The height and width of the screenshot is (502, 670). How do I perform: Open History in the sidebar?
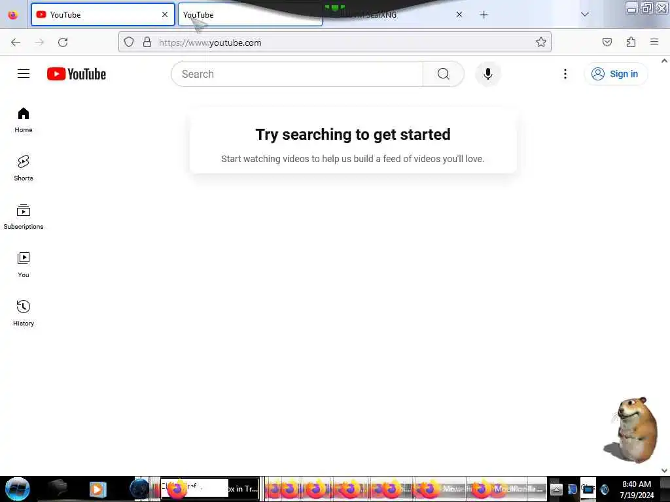tap(24, 313)
